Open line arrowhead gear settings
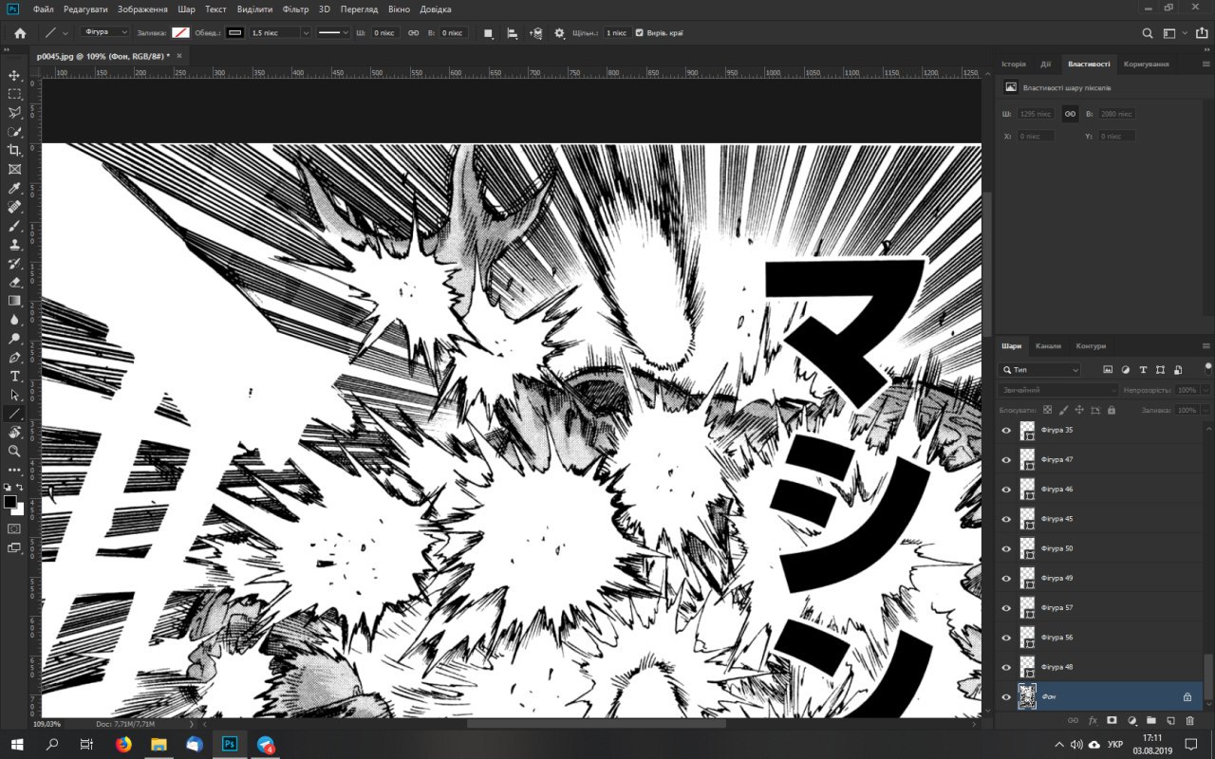1215x759 pixels. click(x=559, y=33)
